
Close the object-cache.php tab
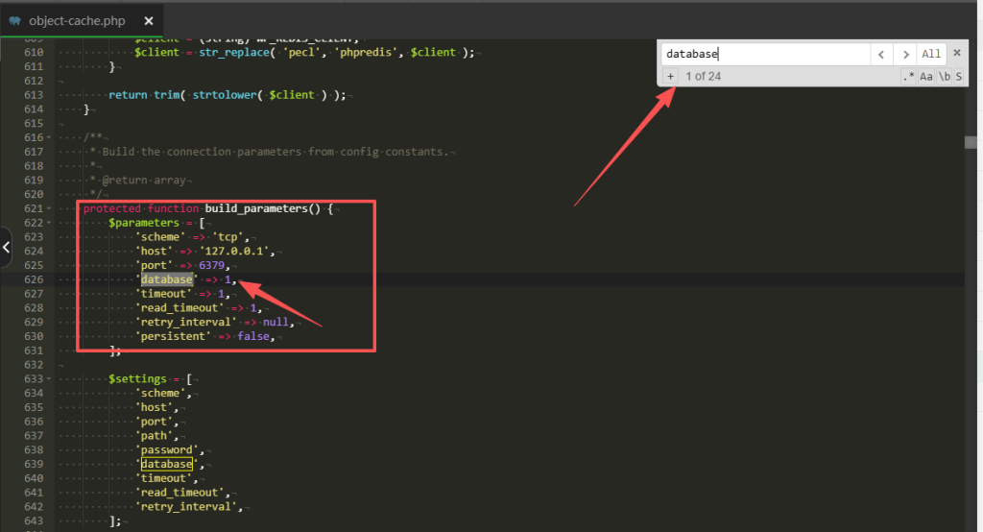(x=147, y=20)
